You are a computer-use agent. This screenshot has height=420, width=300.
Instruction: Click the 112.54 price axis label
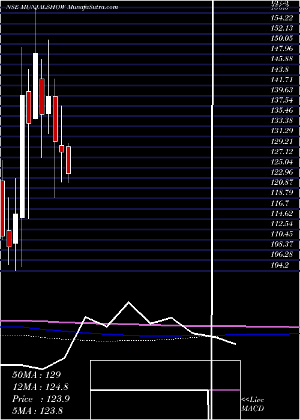(x=282, y=224)
